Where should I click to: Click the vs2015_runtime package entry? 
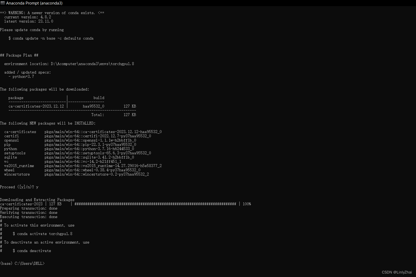pos(19,165)
